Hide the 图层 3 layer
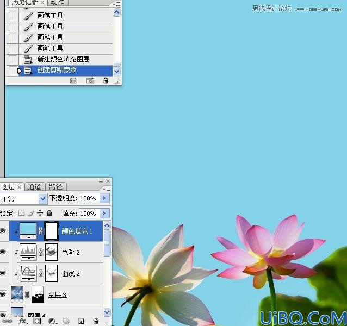Viewport: 347px width, 326px height. 3,294
